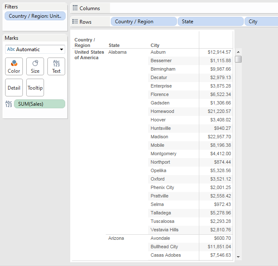Image resolution: width=278 pixels, height=266 pixels.
Task: Click the Country / Region column header
Action: (85, 43)
